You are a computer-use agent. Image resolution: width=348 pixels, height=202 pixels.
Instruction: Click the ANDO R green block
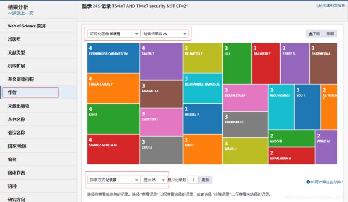pos(291,138)
